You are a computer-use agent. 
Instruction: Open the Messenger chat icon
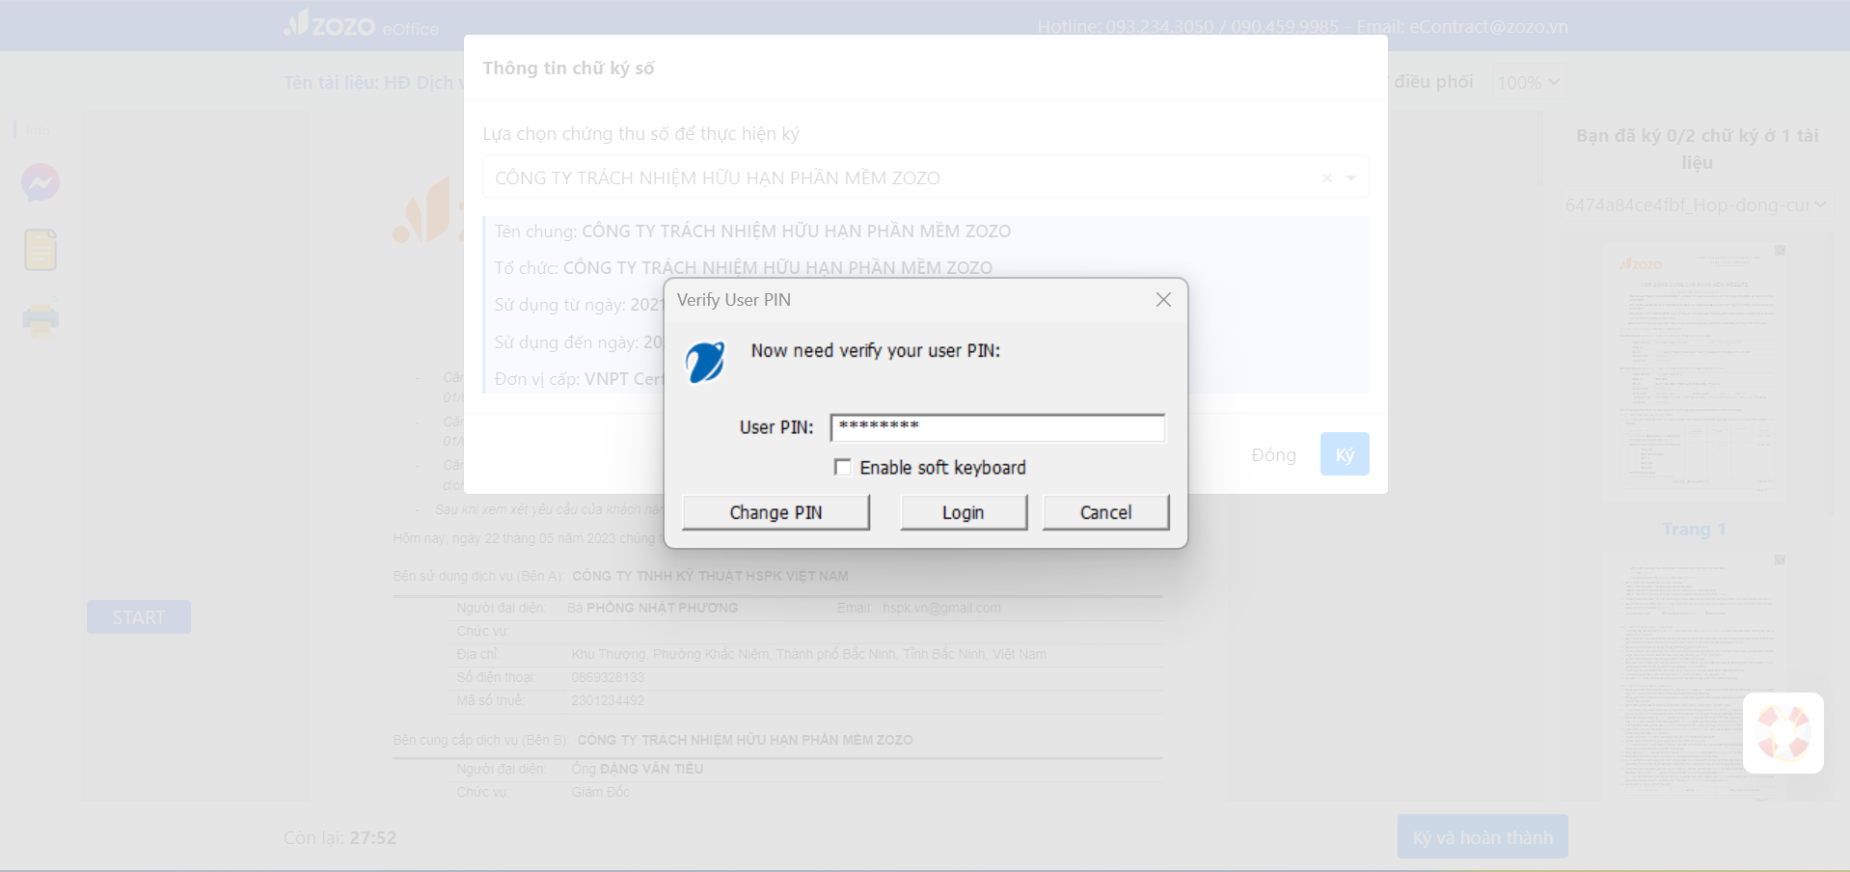tap(41, 182)
